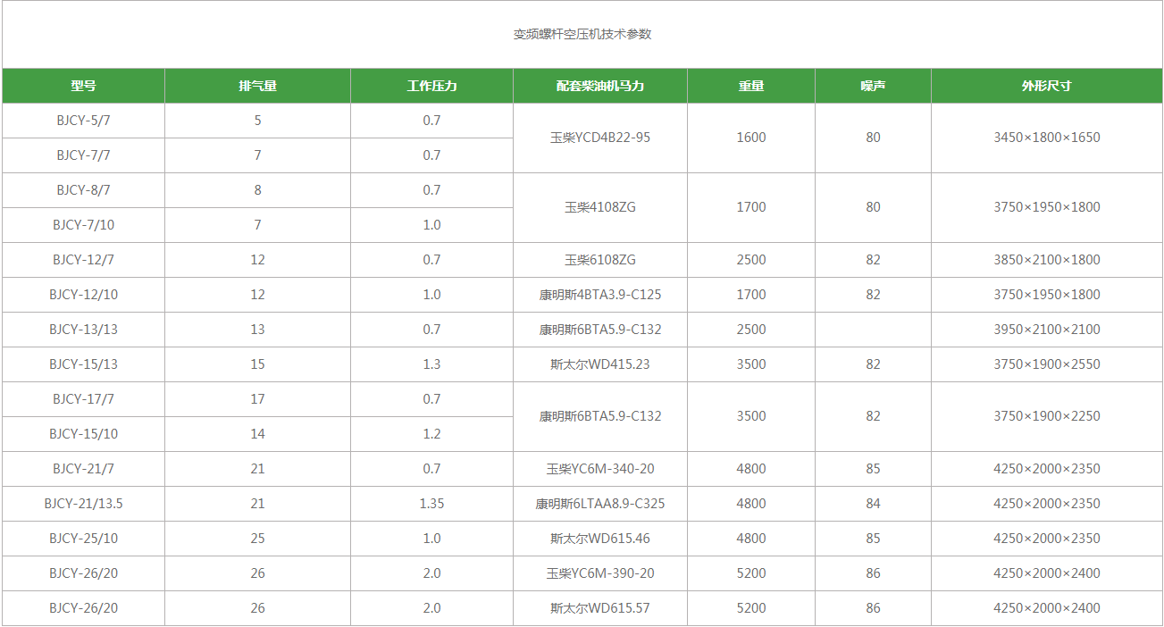The height and width of the screenshot is (627, 1164).
Task: Click weight 2500 in the BJCY-12/7 row
Action: click(x=751, y=260)
